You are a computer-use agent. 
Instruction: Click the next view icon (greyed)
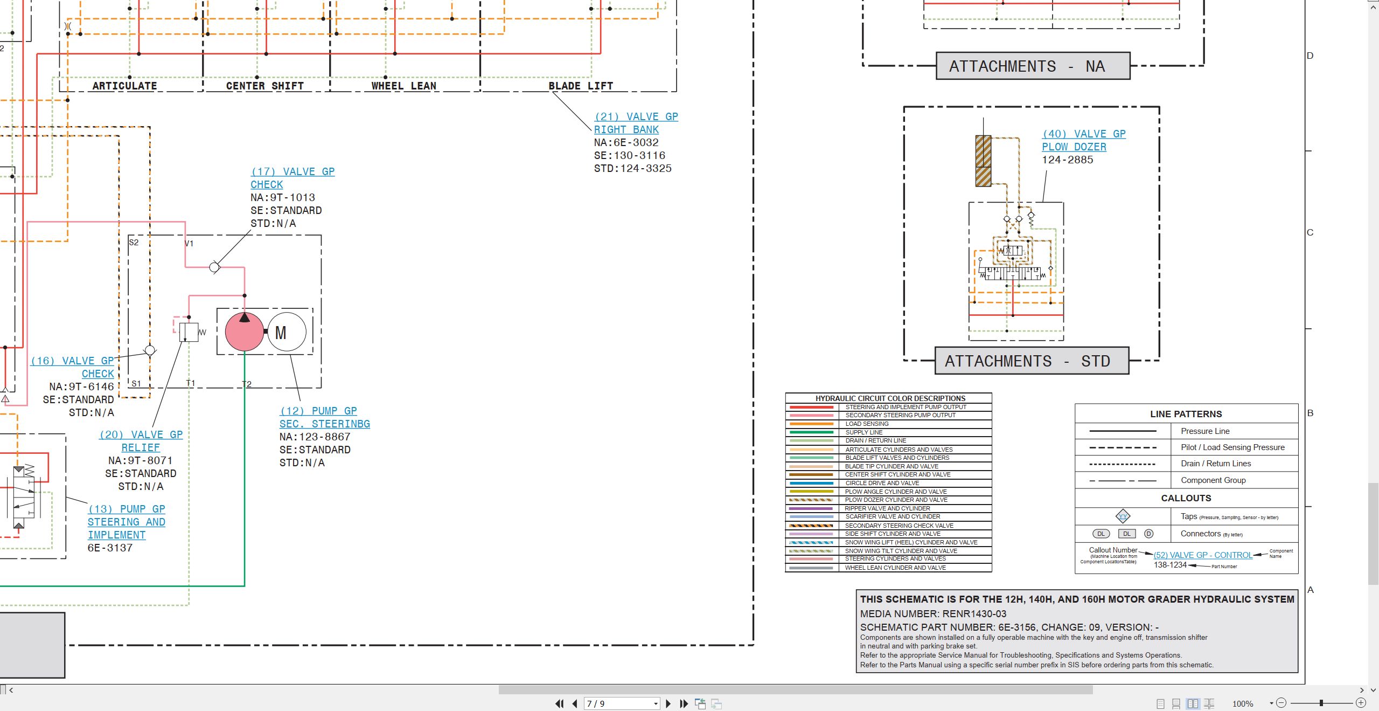(x=716, y=703)
